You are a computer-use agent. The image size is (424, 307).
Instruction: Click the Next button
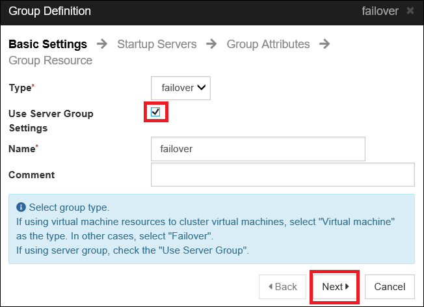[335, 287]
